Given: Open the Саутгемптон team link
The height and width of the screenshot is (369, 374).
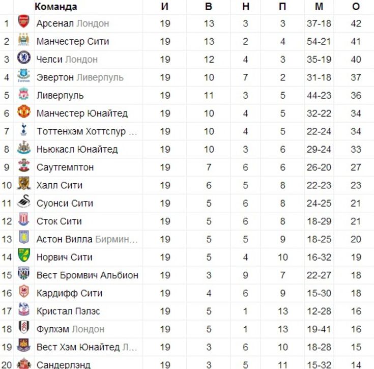Looking at the screenshot, I should [65, 167].
